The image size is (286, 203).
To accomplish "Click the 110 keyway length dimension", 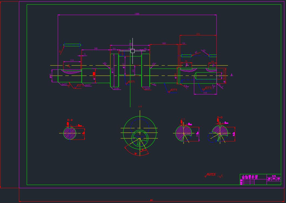I will point(72,60).
